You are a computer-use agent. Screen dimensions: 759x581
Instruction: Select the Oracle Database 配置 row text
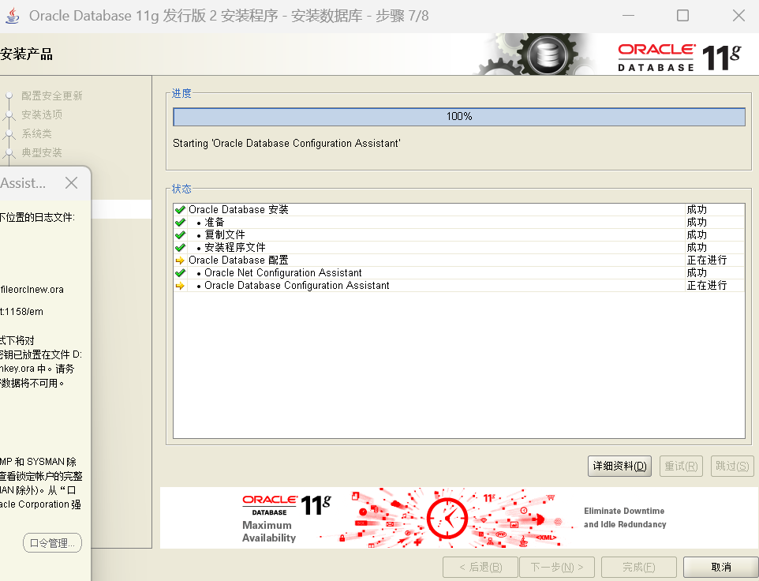click(238, 260)
